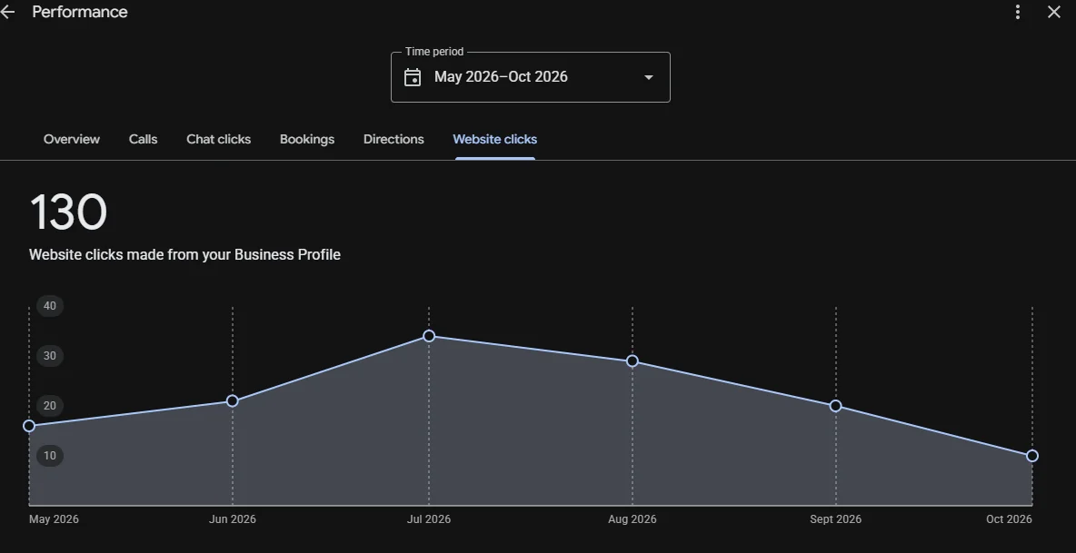Click the Oct 2026 axis label
Screen dimensions: 1076x553
coord(1009,518)
